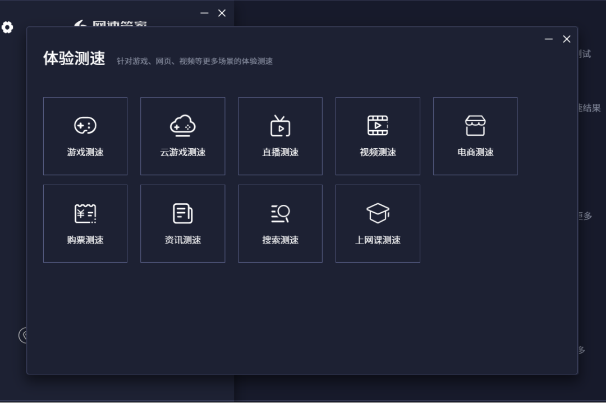Launch the 搜索测速 search speed test
This screenshot has height=403, width=606.
pos(280,223)
